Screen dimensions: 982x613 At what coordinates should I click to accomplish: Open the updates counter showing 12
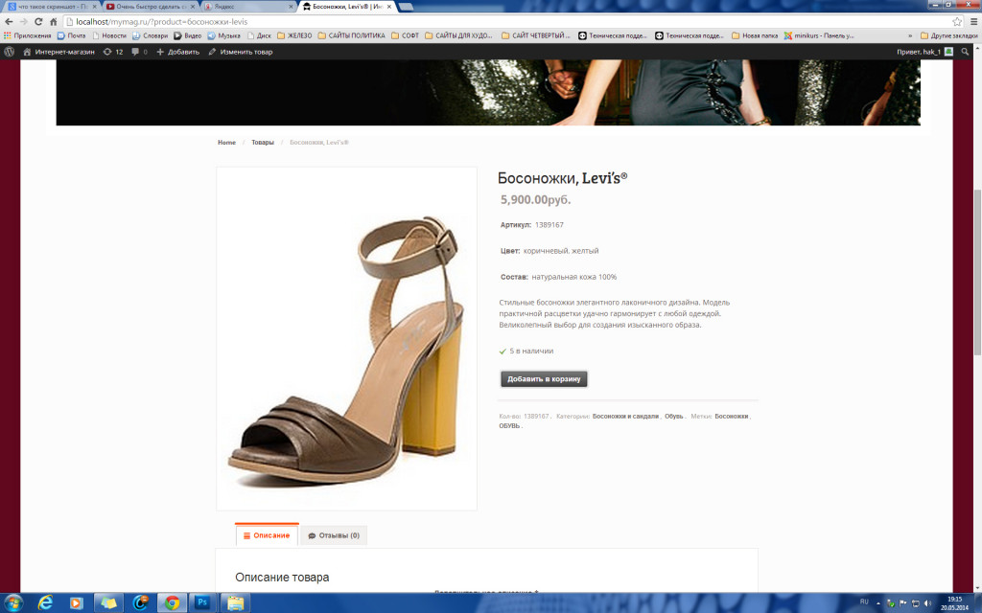click(113, 52)
